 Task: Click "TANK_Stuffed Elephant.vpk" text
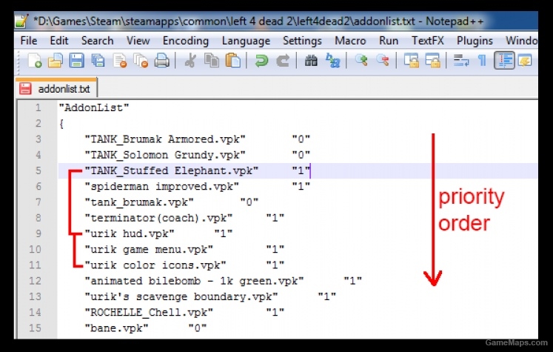click(x=172, y=171)
